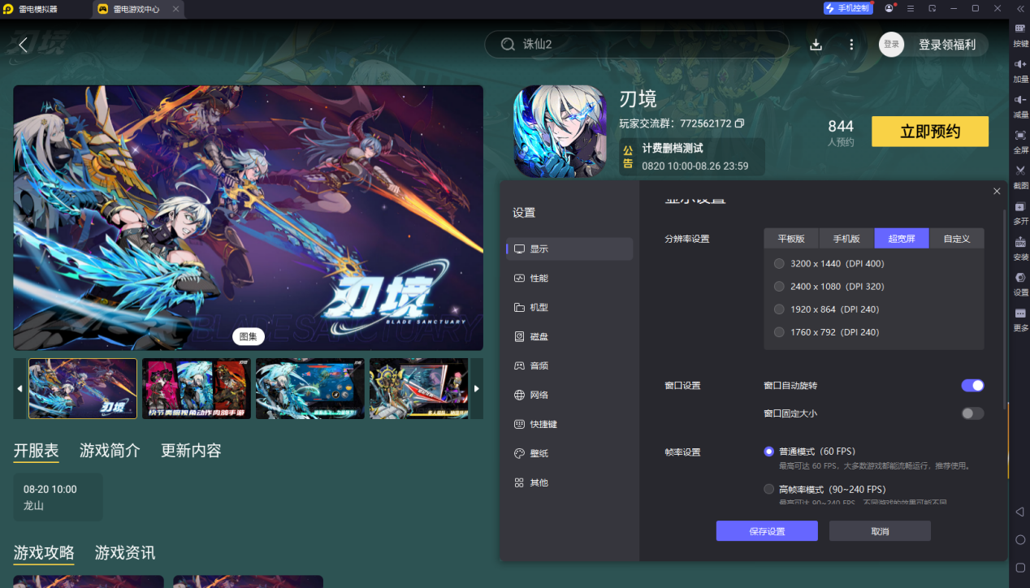Select the 快捷键 shortcuts settings category

[x=569, y=425]
